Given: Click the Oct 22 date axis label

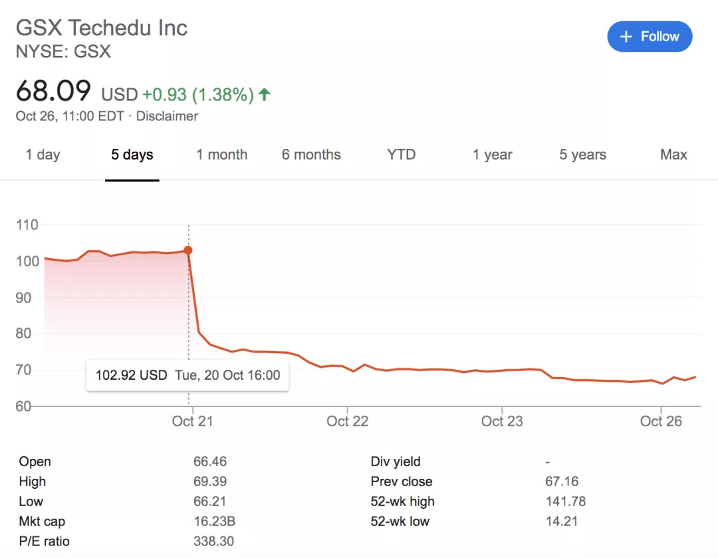Looking at the screenshot, I should click(347, 421).
